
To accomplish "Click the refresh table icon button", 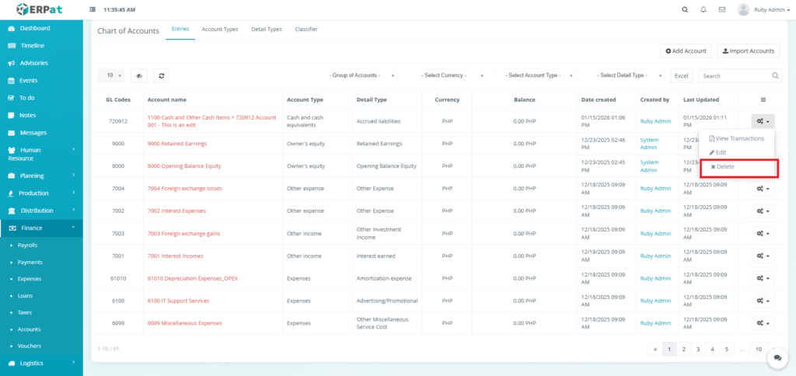I will 161,76.
